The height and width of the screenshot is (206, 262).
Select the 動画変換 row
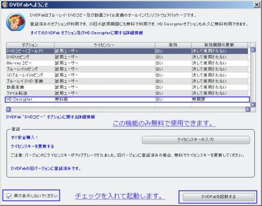[x=127, y=87]
